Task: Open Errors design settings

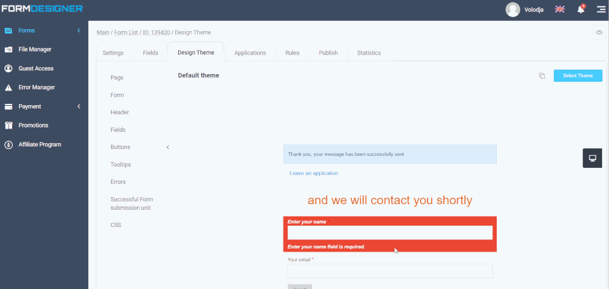Action: coord(118,181)
